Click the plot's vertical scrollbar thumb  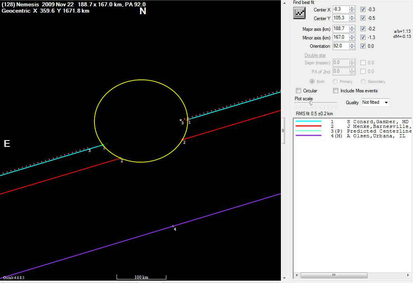click(x=284, y=131)
